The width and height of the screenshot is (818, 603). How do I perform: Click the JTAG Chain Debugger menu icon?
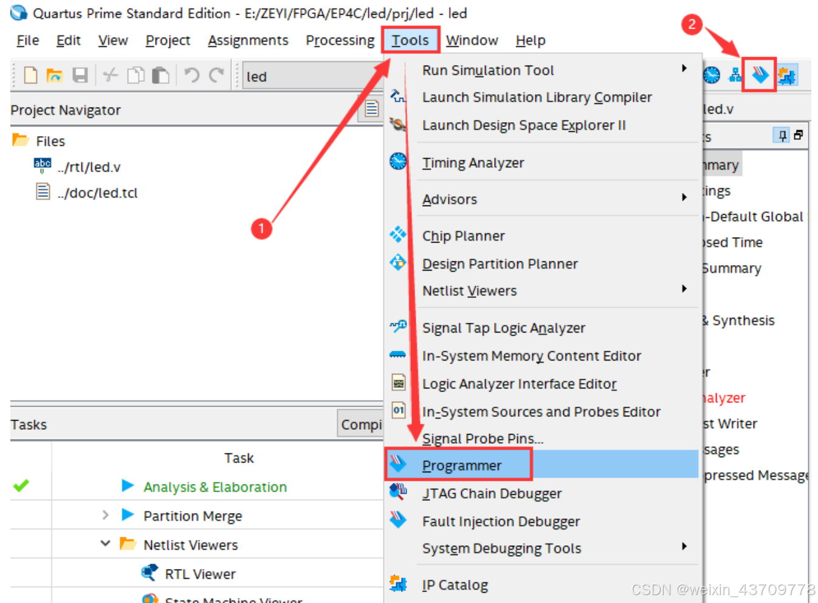398,491
